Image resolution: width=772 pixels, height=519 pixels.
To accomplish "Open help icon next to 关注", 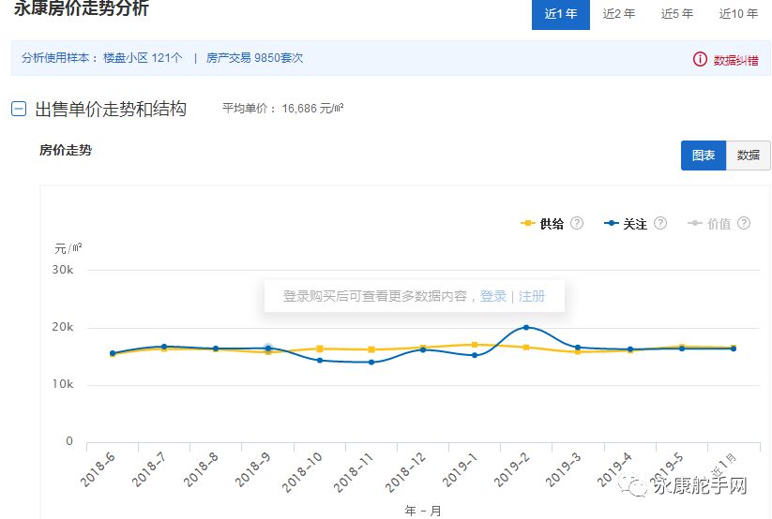I will point(660,223).
